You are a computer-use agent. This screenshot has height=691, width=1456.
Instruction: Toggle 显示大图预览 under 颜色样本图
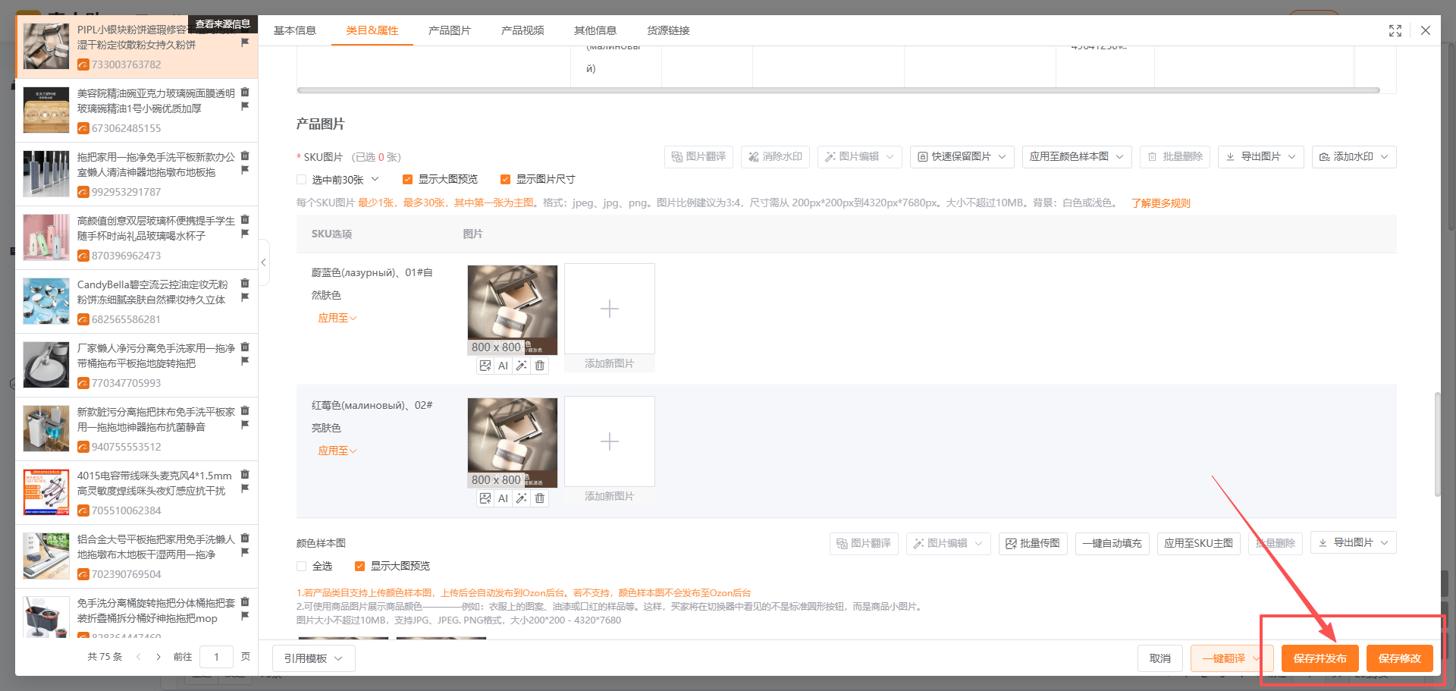360,567
